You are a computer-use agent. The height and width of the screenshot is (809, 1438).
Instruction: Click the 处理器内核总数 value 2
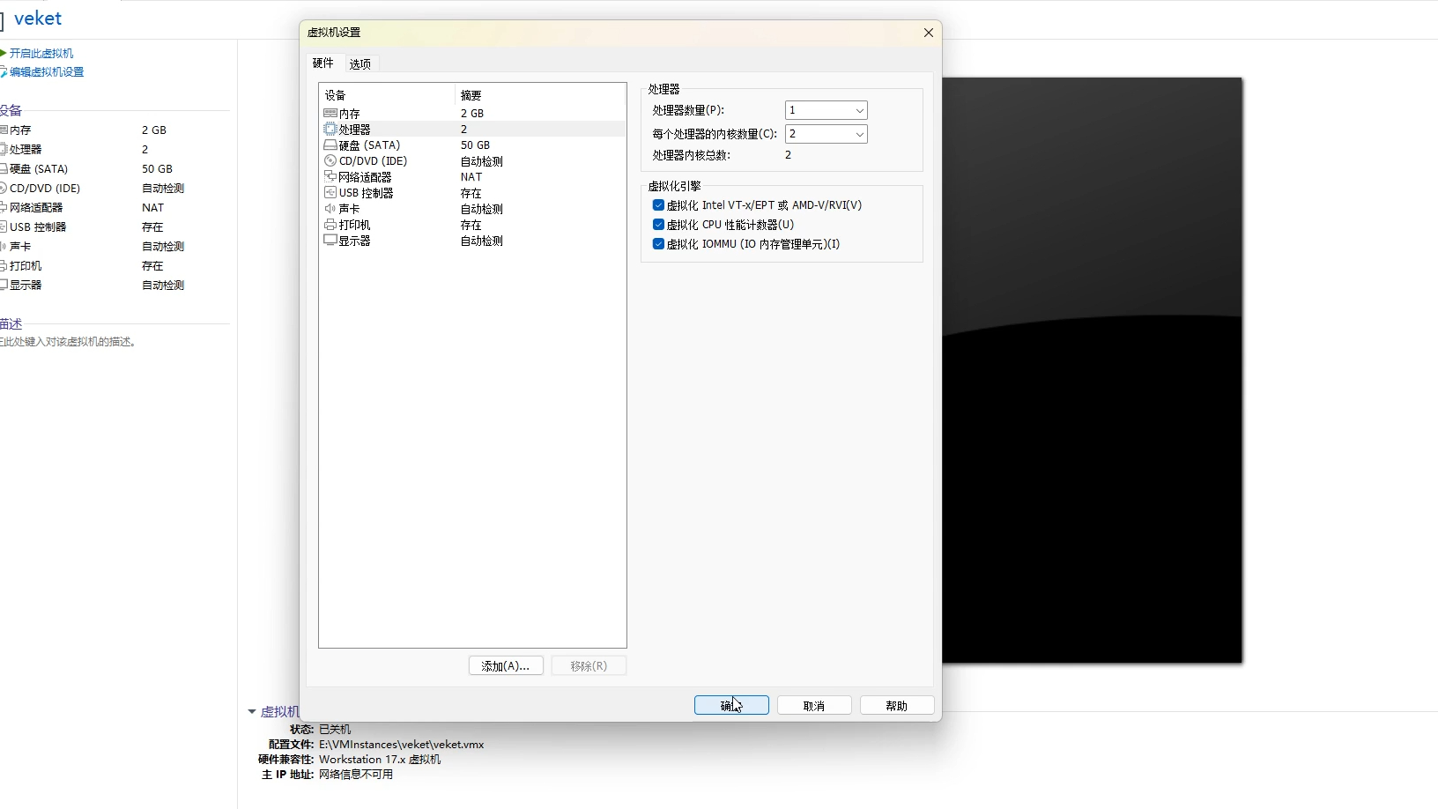coord(788,155)
